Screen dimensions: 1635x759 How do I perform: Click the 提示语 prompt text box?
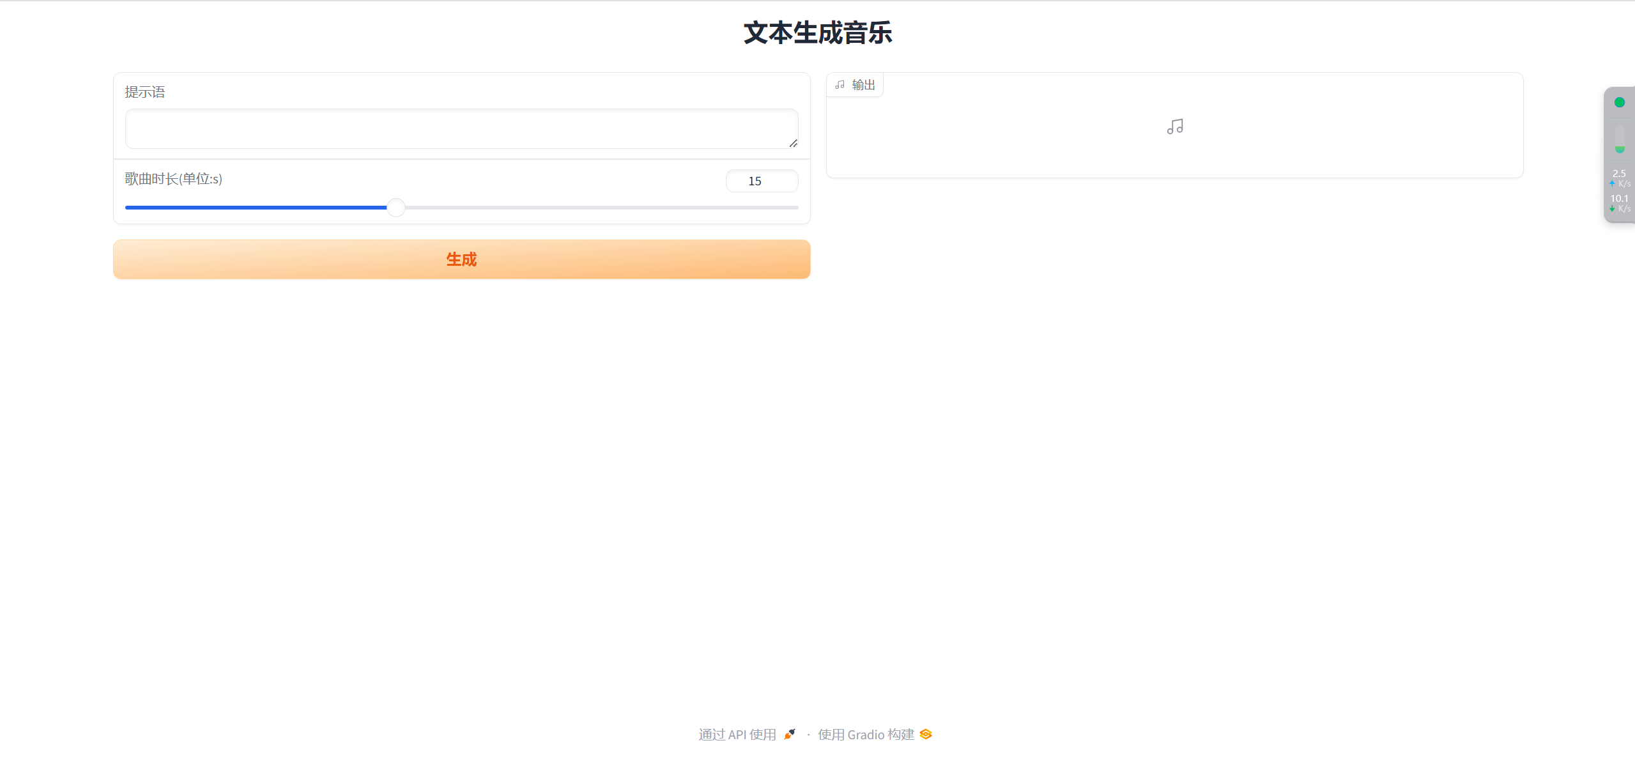click(x=460, y=128)
